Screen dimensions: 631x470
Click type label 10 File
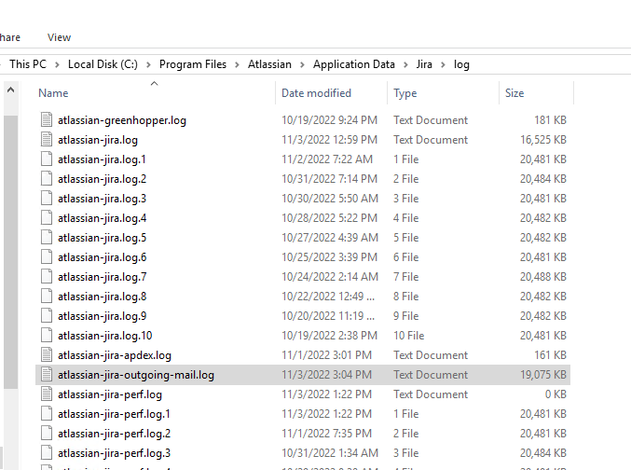[409, 336]
